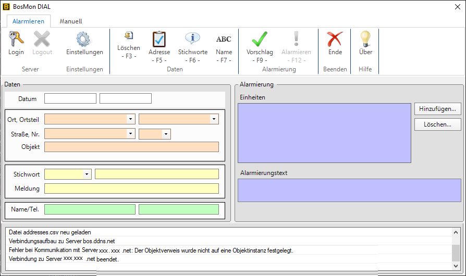
Task: Switch to the Manuell tab
Action: tap(71, 21)
